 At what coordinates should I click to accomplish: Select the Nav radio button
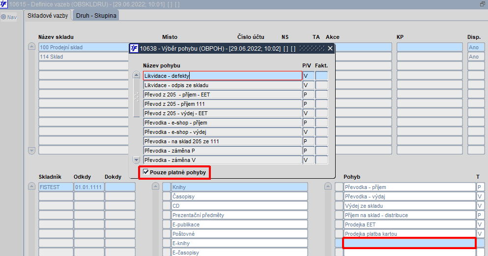(4, 17)
